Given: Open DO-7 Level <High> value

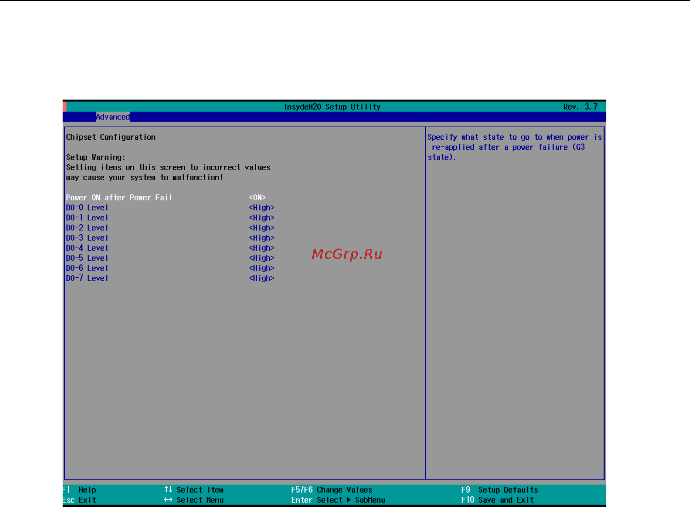Looking at the screenshot, I should (x=262, y=278).
